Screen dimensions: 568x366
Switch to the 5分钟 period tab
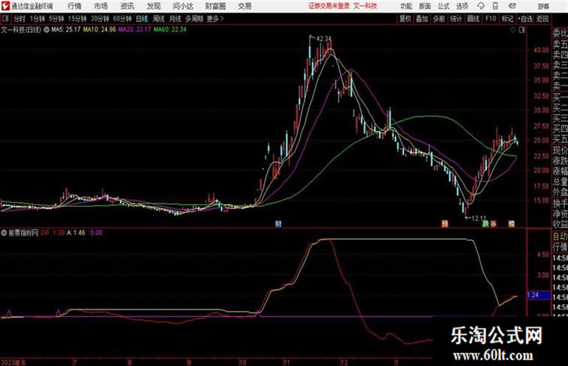(56, 19)
